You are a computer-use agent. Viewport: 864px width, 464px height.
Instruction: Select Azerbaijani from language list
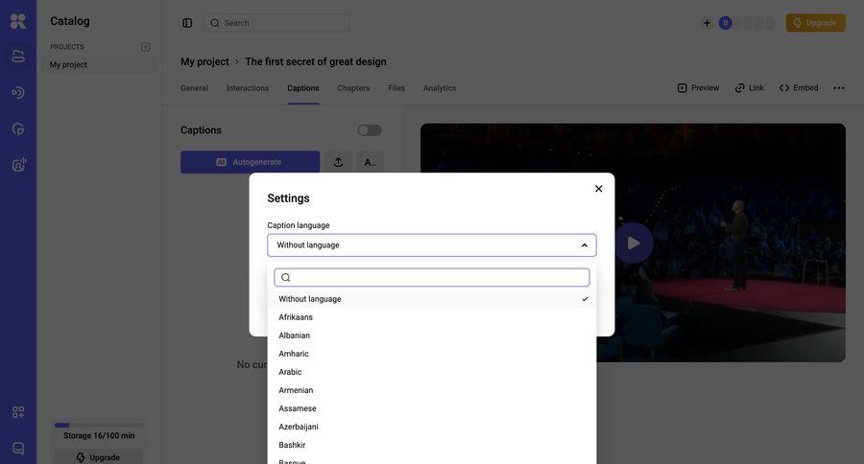coord(432,426)
